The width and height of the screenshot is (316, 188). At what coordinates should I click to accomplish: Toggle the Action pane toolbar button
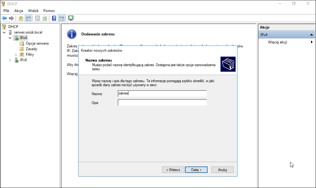point(62,18)
